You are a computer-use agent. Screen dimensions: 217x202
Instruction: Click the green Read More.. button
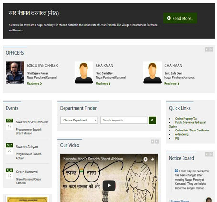coord(180,18)
